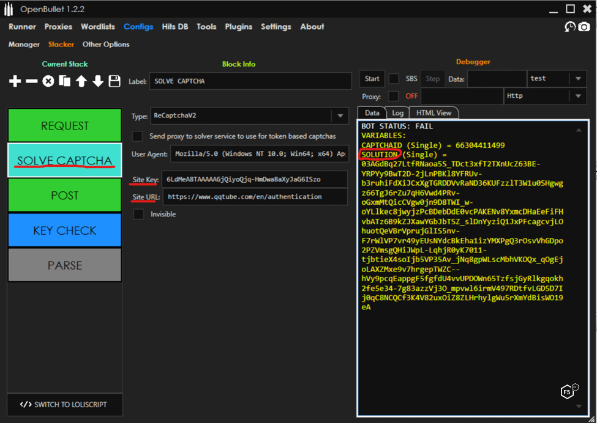
Task: Open the Http proxy type dropdown
Action: pyautogui.click(x=577, y=96)
